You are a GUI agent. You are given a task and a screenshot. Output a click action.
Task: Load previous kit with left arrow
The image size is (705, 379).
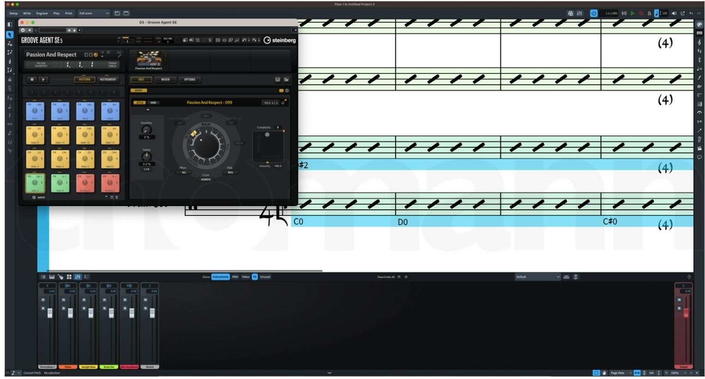tap(86, 55)
